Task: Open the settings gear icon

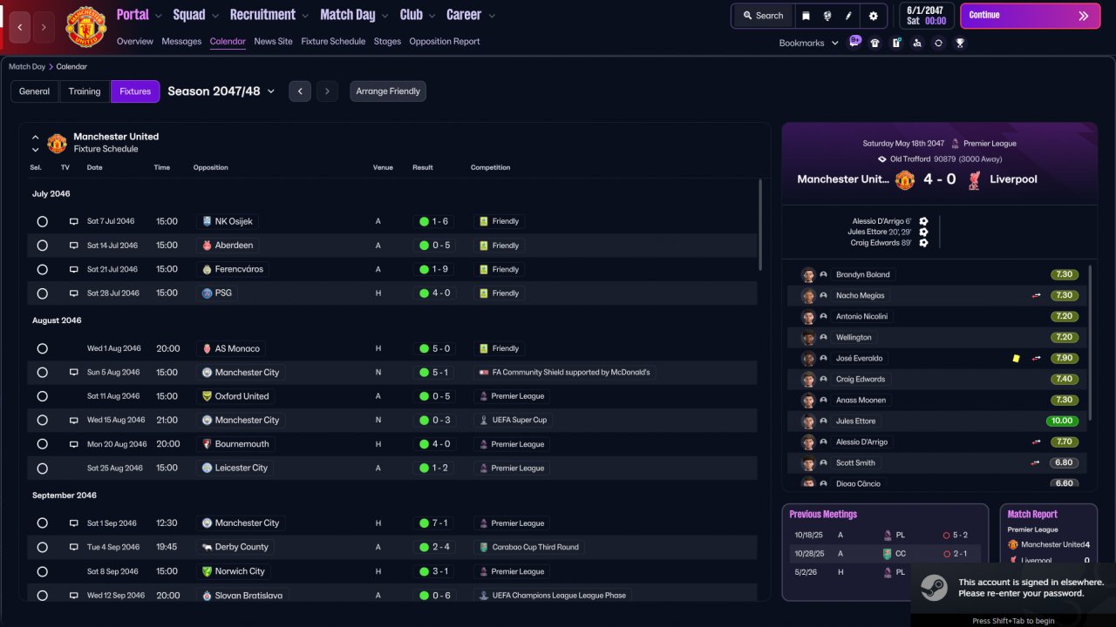Action: 873,16
